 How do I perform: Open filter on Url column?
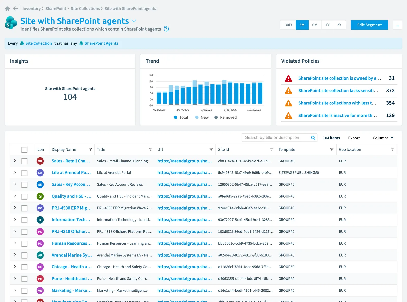tap(211, 150)
